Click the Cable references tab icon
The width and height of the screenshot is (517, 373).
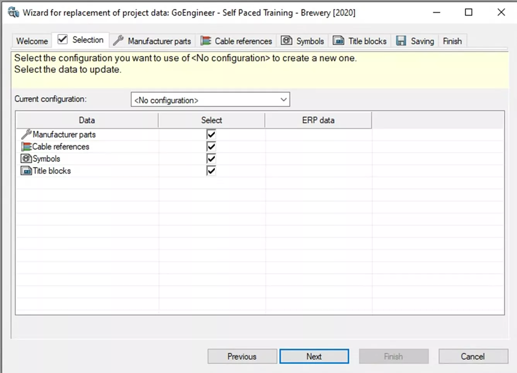(x=206, y=41)
